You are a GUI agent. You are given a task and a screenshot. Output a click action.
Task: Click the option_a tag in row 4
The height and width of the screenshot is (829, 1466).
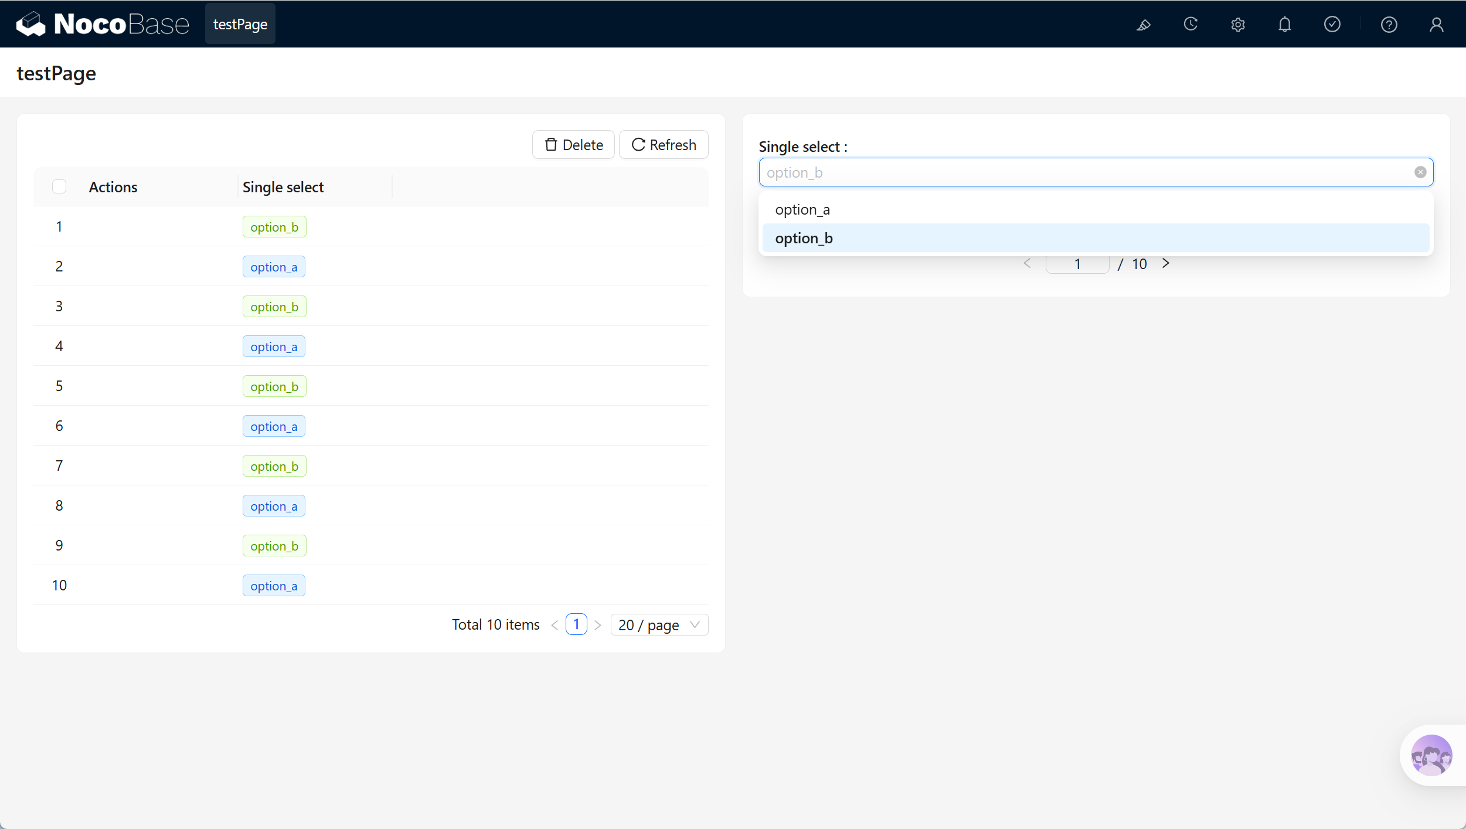coord(274,346)
